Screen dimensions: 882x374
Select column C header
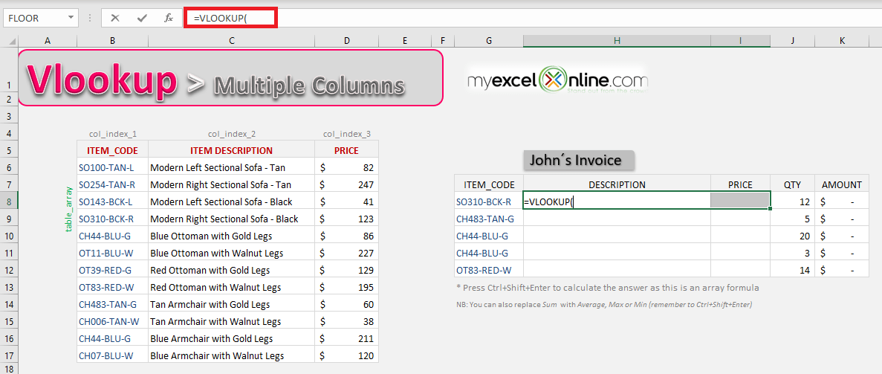(x=231, y=41)
